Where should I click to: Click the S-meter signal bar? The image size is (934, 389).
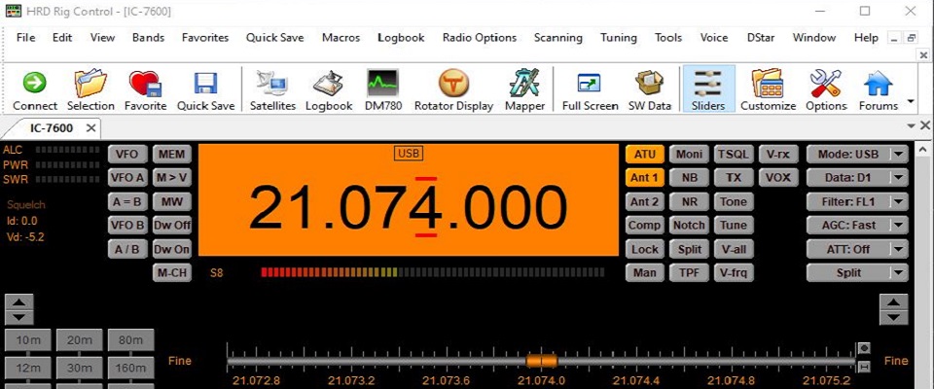click(x=432, y=273)
